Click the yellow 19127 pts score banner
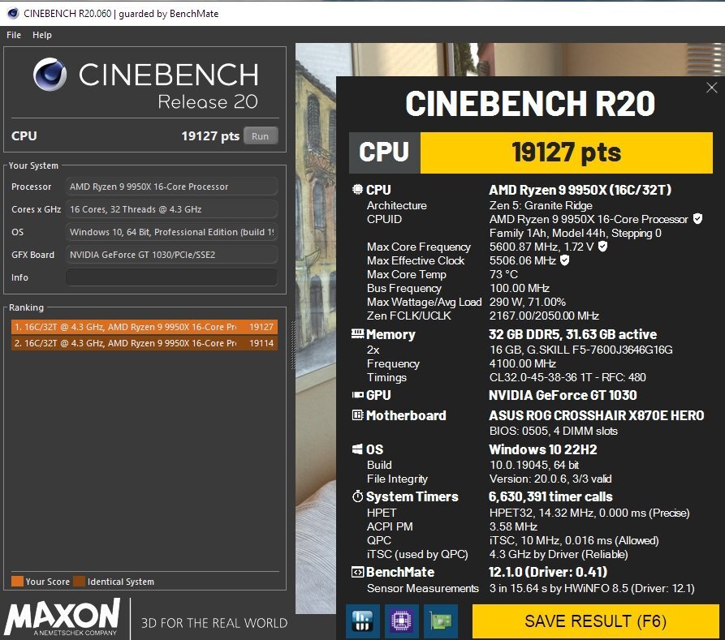This screenshot has width=725, height=640. pyautogui.click(x=567, y=153)
